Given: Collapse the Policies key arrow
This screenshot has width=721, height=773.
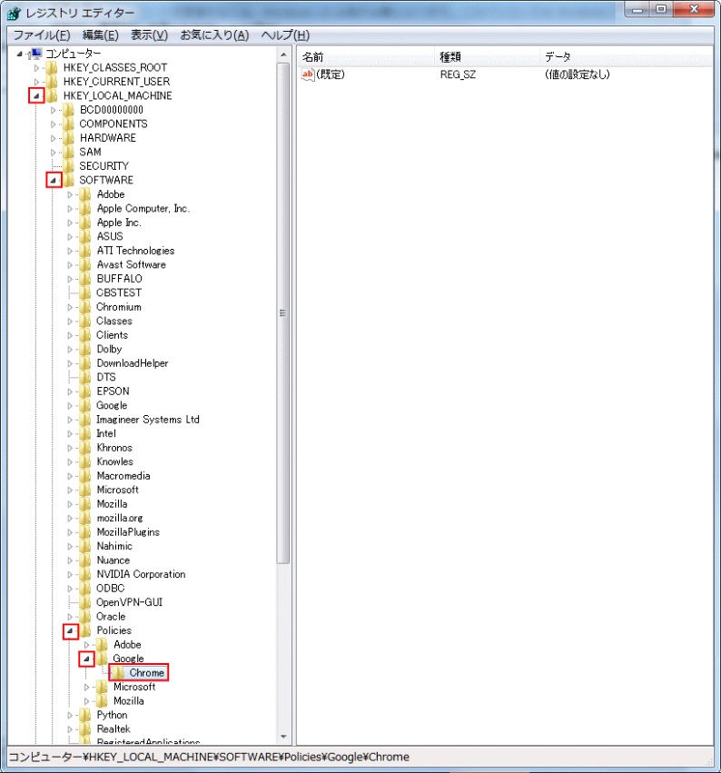Looking at the screenshot, I should pos(70,630).
